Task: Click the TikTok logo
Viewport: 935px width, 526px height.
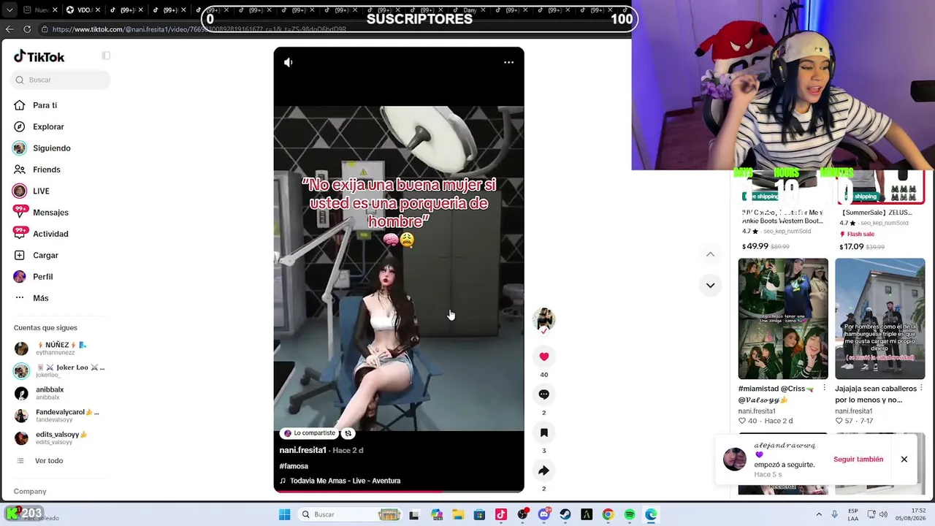Action: pos(39,57)
